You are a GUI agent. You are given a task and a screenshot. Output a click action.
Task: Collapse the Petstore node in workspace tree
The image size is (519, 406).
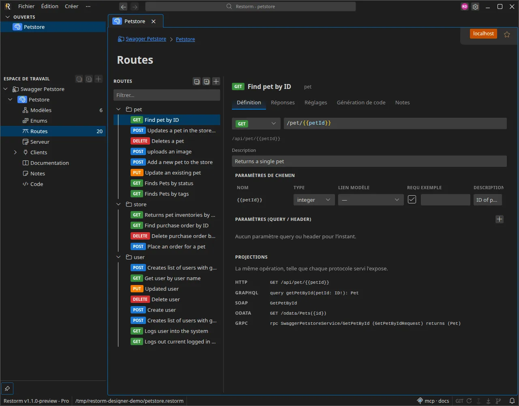point(11,99)
